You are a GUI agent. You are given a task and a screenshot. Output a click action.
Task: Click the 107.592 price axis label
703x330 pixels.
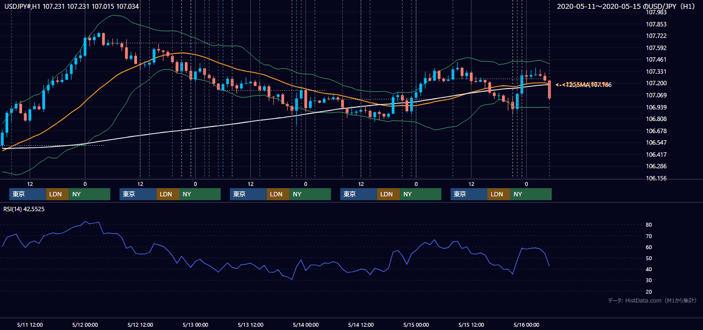(x=655, y=48)
